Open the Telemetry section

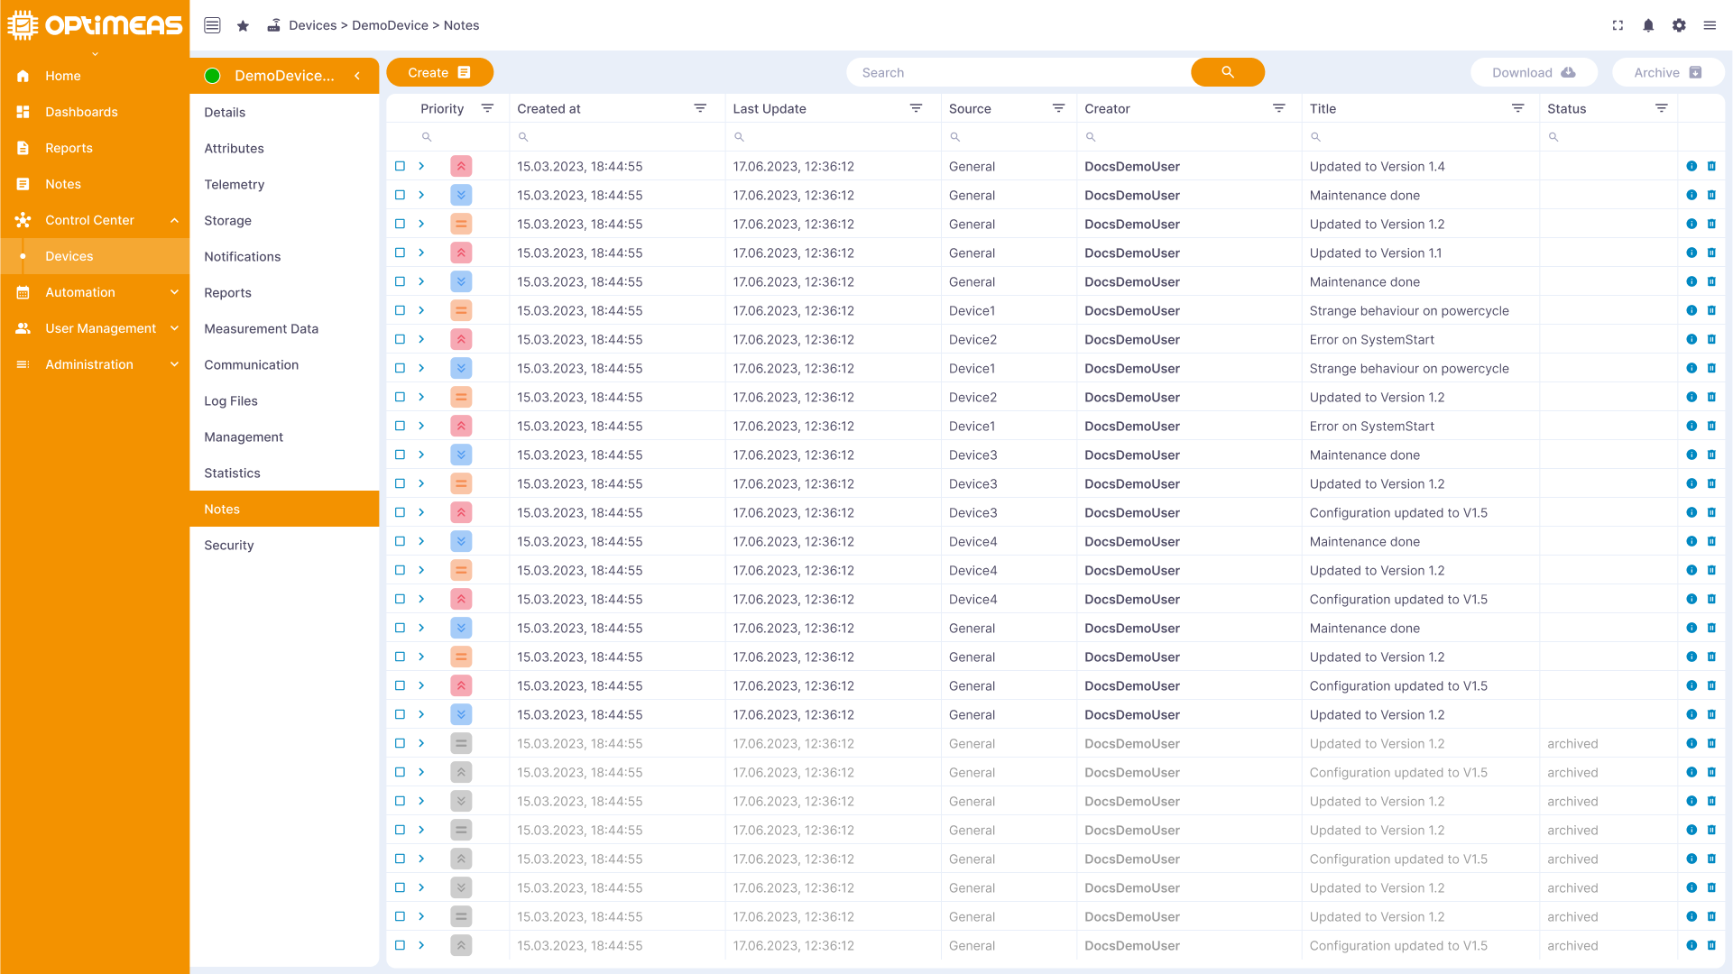point(284,184)
